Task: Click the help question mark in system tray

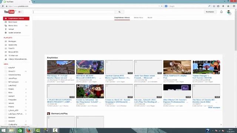Action: pos(208,130)
